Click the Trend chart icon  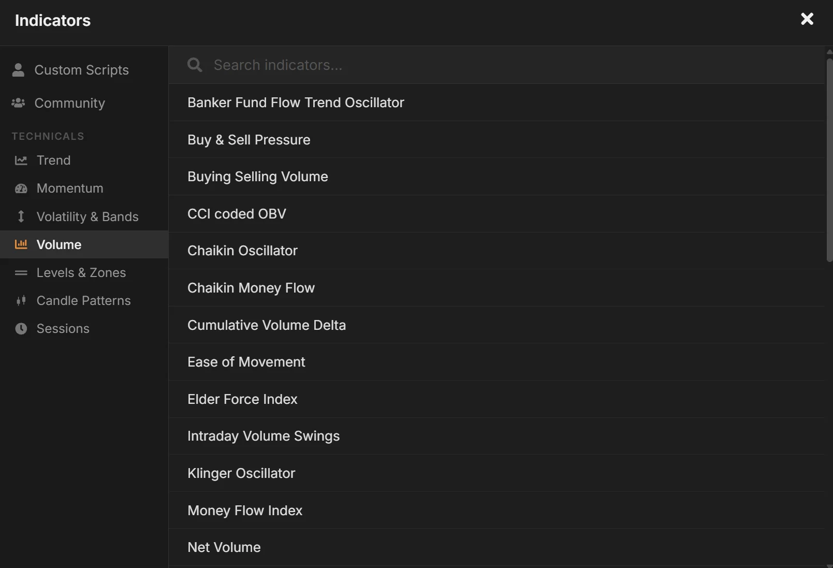(21, 161)
